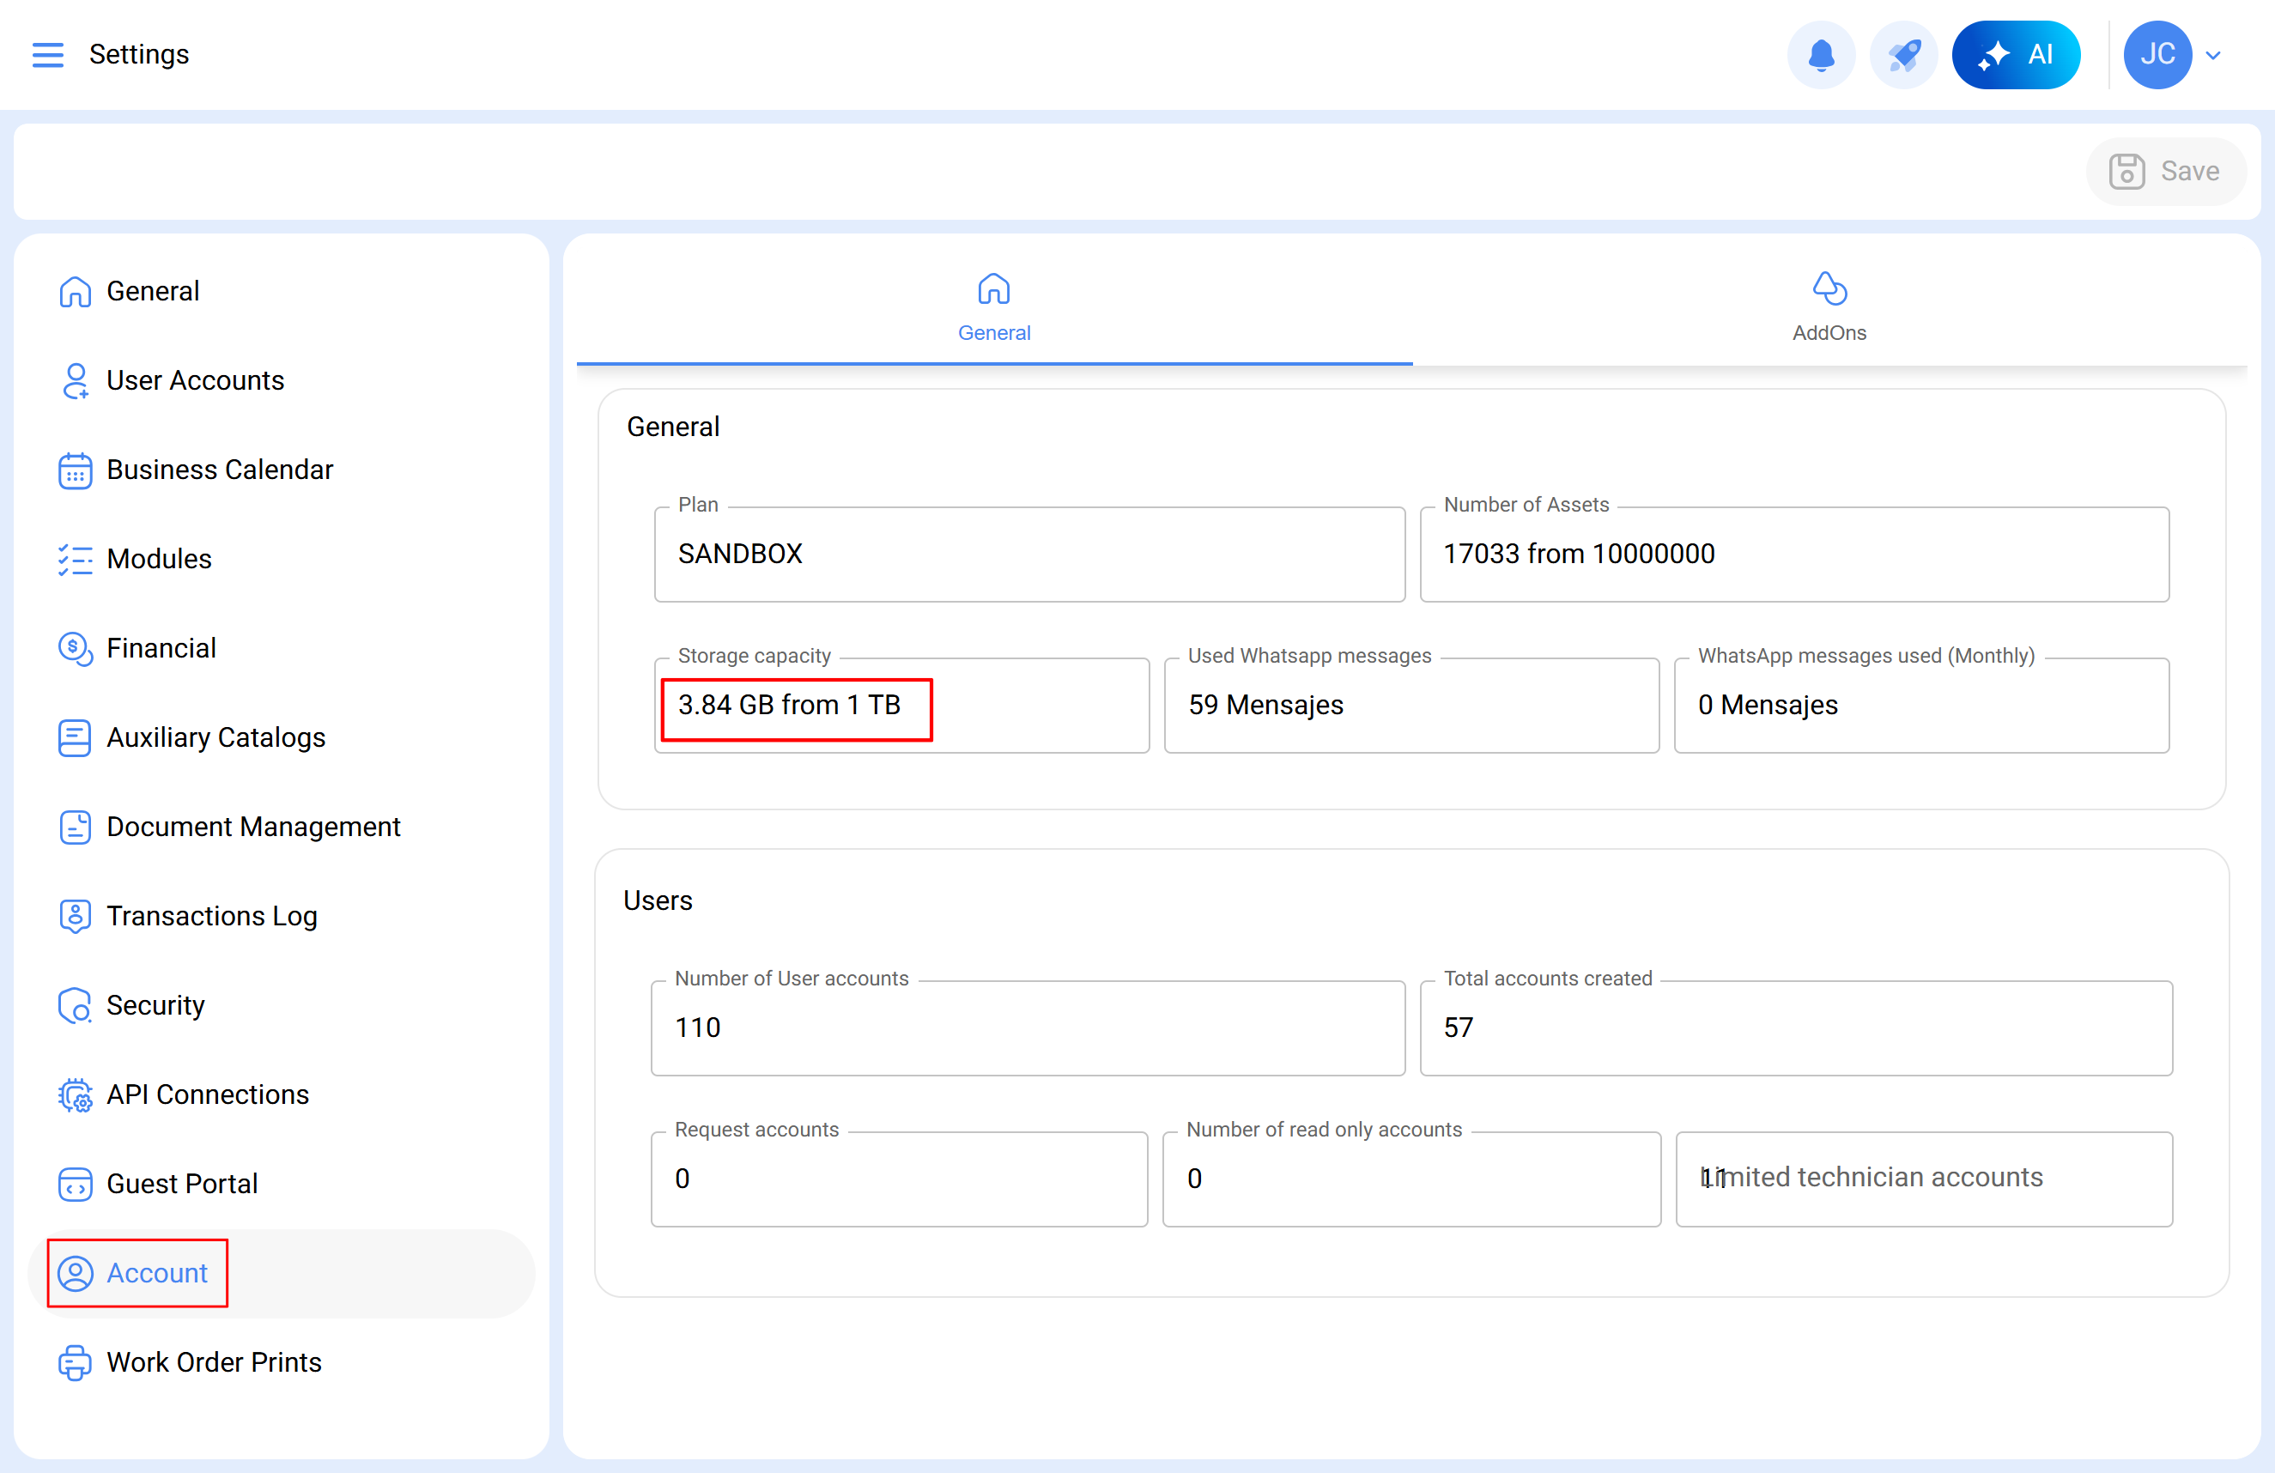The image size is (2275, 1473).
Task: Select Work Order Prints menu item
Action: [214, 1361]
